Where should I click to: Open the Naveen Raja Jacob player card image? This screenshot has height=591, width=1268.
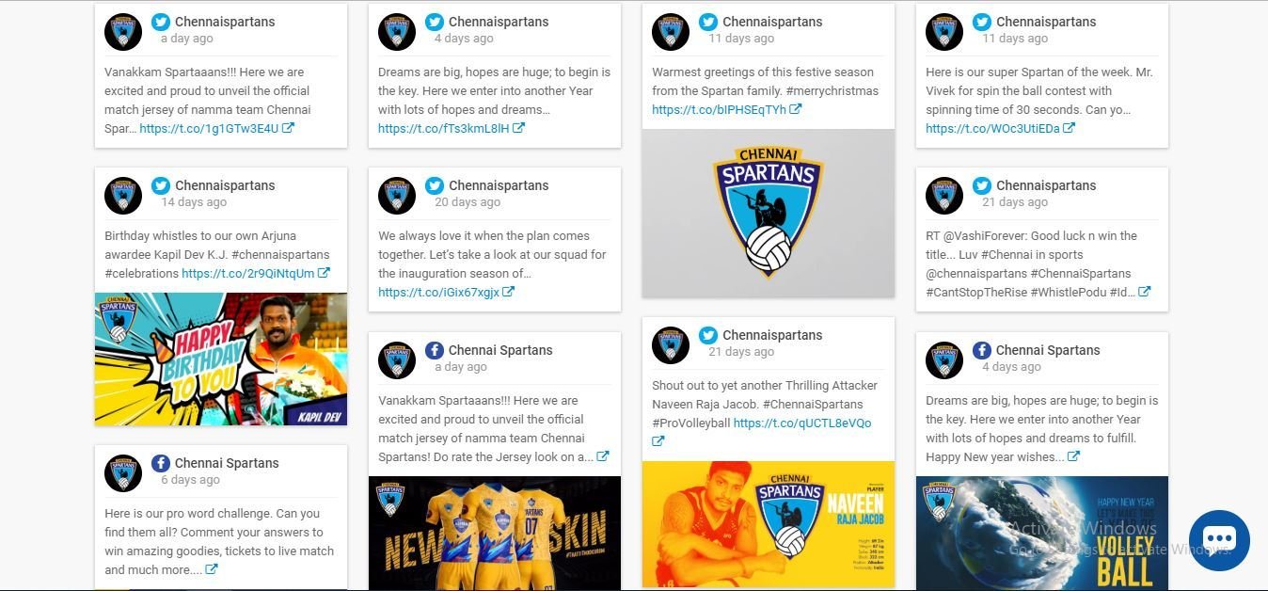coord(769,524)
